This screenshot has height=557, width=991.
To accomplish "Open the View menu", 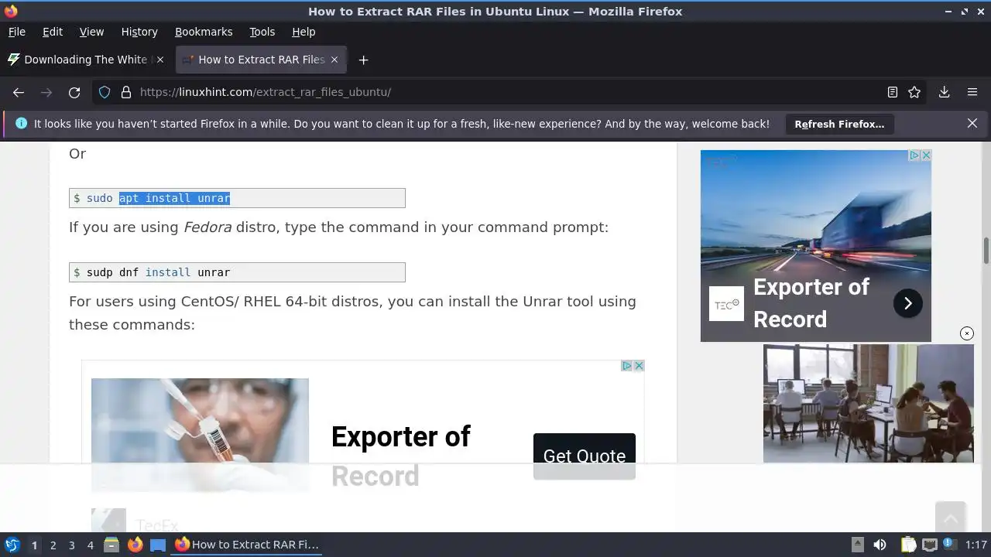I will (91, 32).
